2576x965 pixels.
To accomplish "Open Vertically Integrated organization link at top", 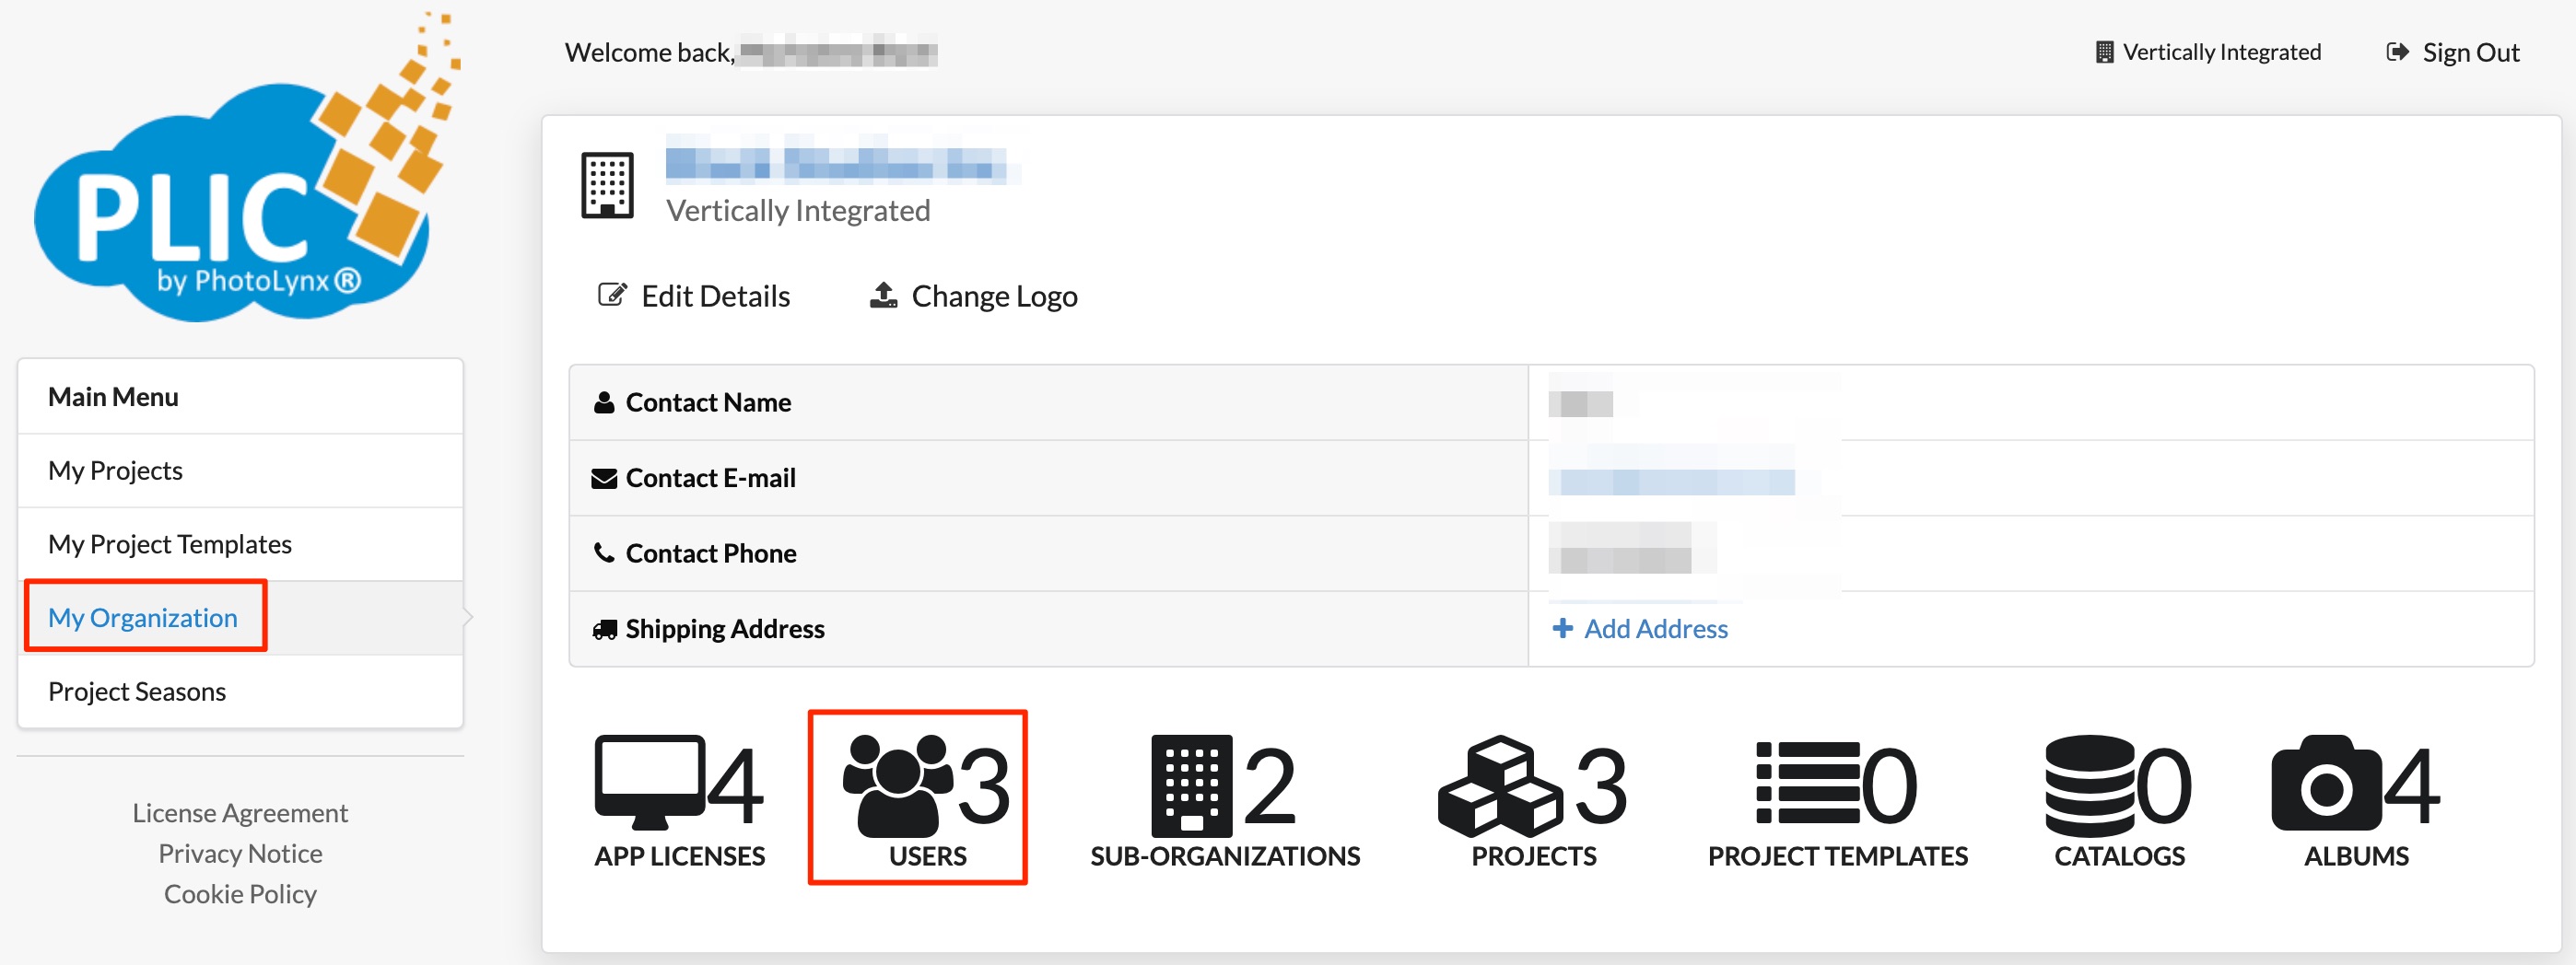I will coord(2208,52).
